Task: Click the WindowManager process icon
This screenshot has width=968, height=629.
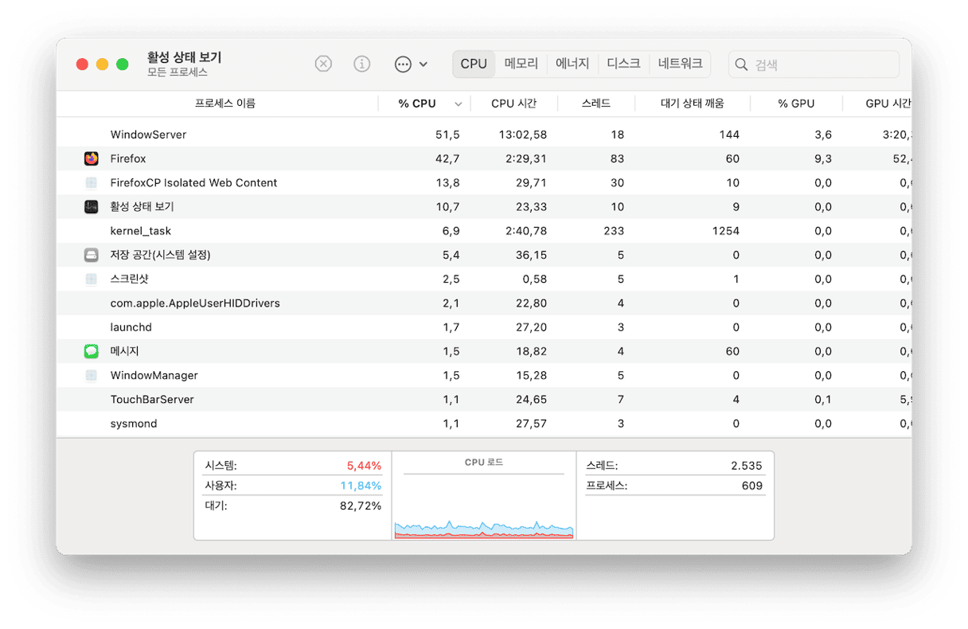Action: click(x=92, y=375)
